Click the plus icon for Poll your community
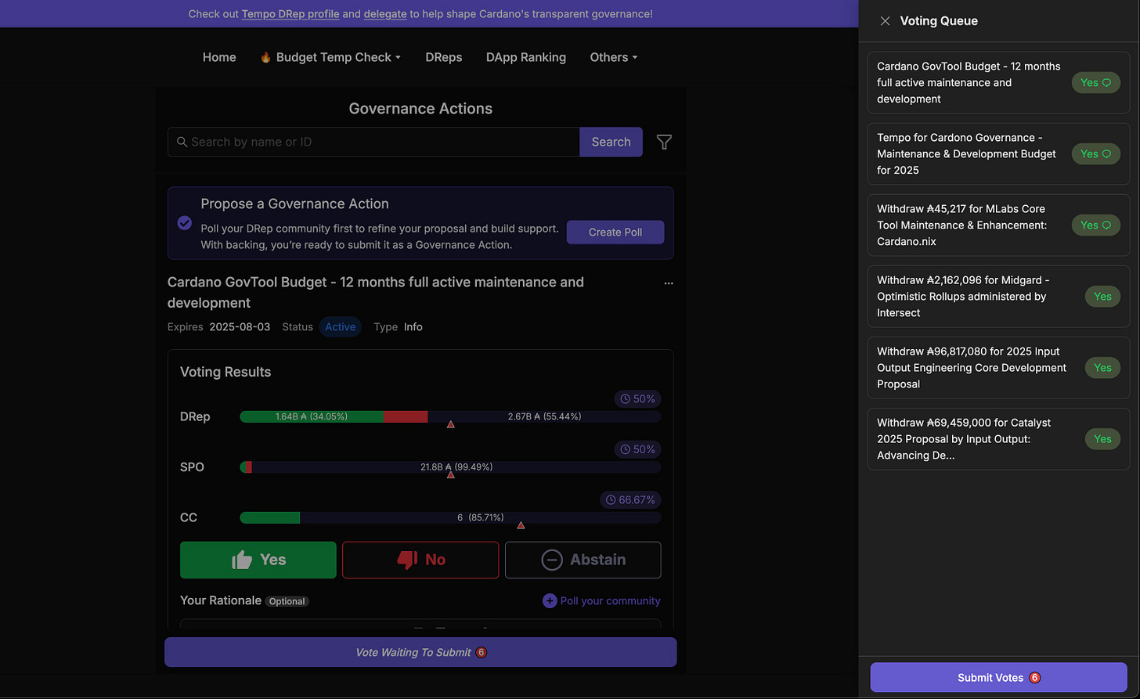1140x699 pixels. (x=550, y=600)
